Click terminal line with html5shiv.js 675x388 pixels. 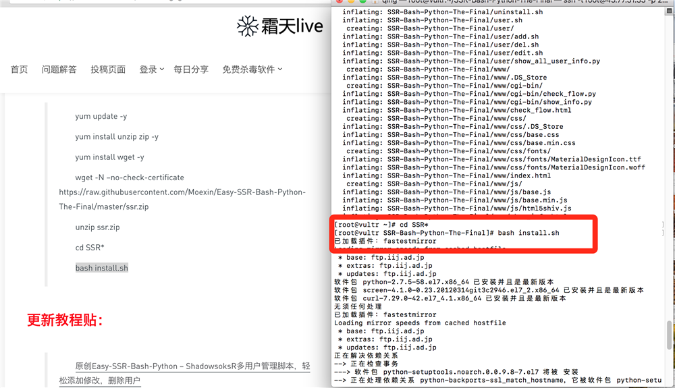click(x=457, y=209)
